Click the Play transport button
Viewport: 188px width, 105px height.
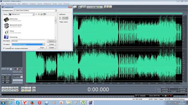click(x=6, y=88)
